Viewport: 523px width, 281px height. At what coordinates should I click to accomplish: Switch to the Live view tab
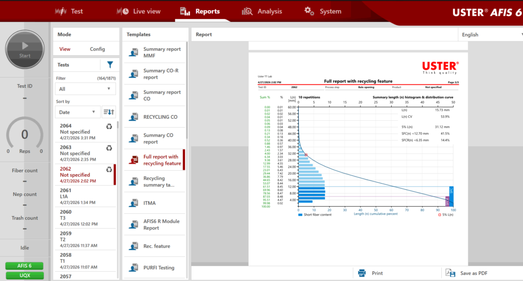[x=138, y=11]
